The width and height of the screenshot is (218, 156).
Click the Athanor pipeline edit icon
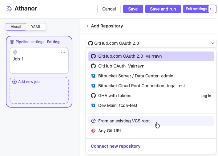click(9, 9)
